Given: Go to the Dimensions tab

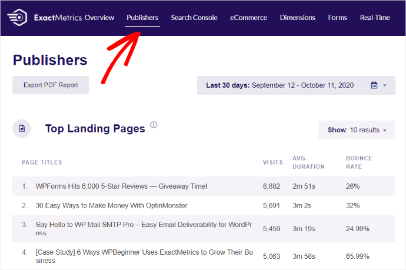Looking at the screenshot, I should [298, 18].
